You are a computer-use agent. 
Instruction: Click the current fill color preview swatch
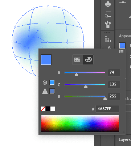(46, 60)
